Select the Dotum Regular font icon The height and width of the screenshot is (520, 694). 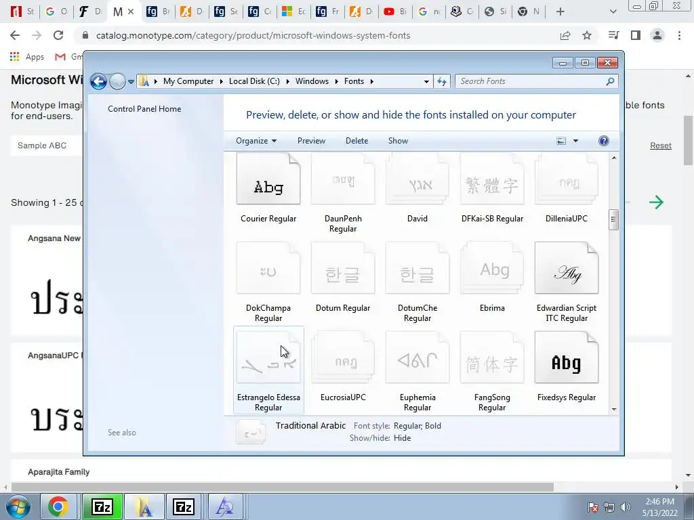343,268
